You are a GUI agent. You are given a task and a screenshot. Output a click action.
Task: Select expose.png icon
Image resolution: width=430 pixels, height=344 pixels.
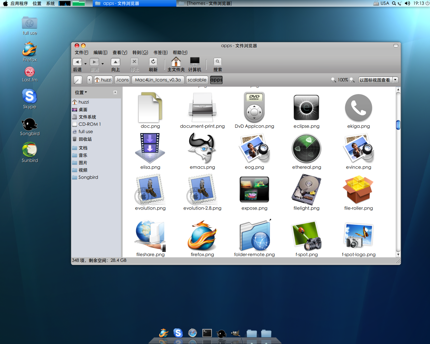coord(254,189)
